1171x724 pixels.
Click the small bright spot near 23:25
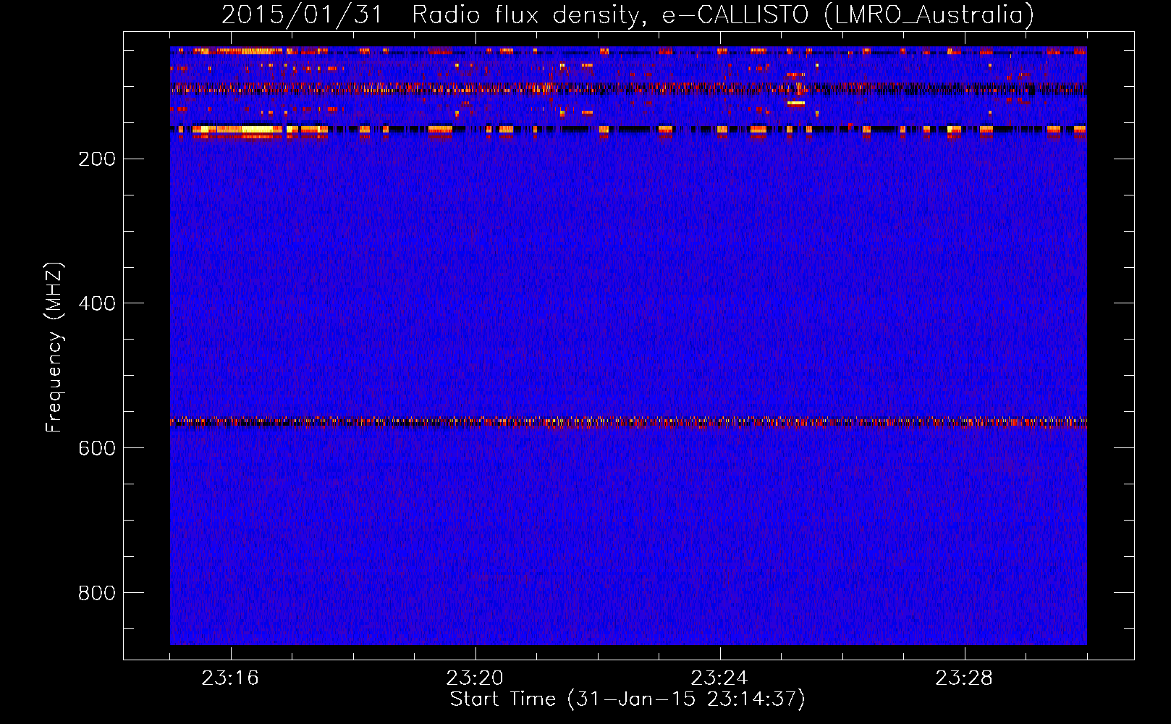coord(796,104)
